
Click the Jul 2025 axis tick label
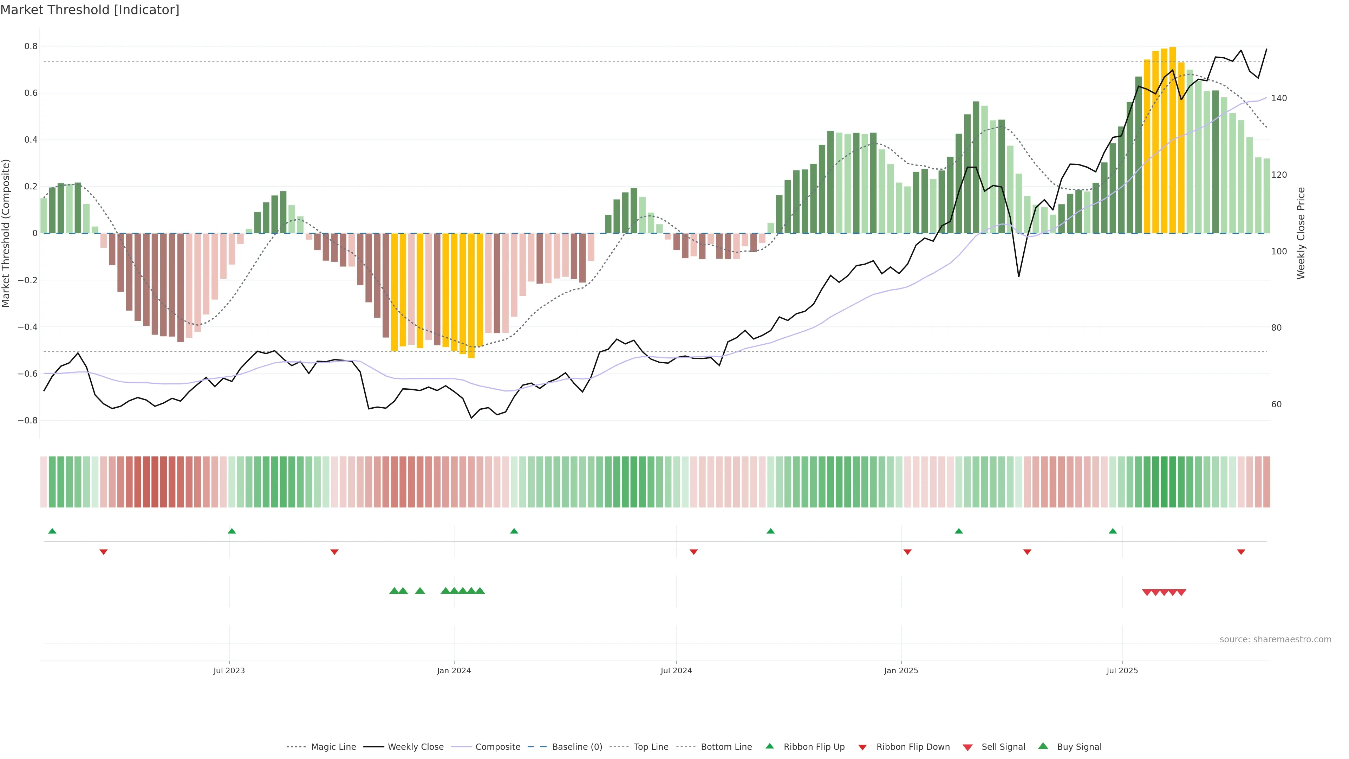tap(1122, 670)
